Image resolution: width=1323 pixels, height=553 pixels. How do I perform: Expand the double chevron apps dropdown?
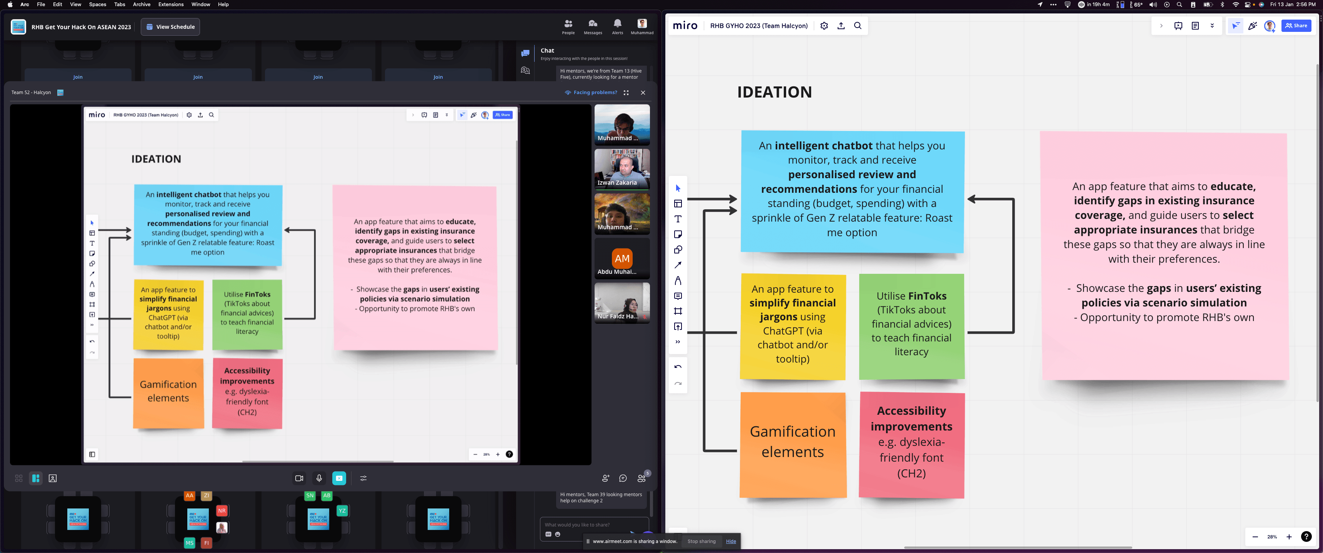pyautogui.click(x=1212, y=26)
